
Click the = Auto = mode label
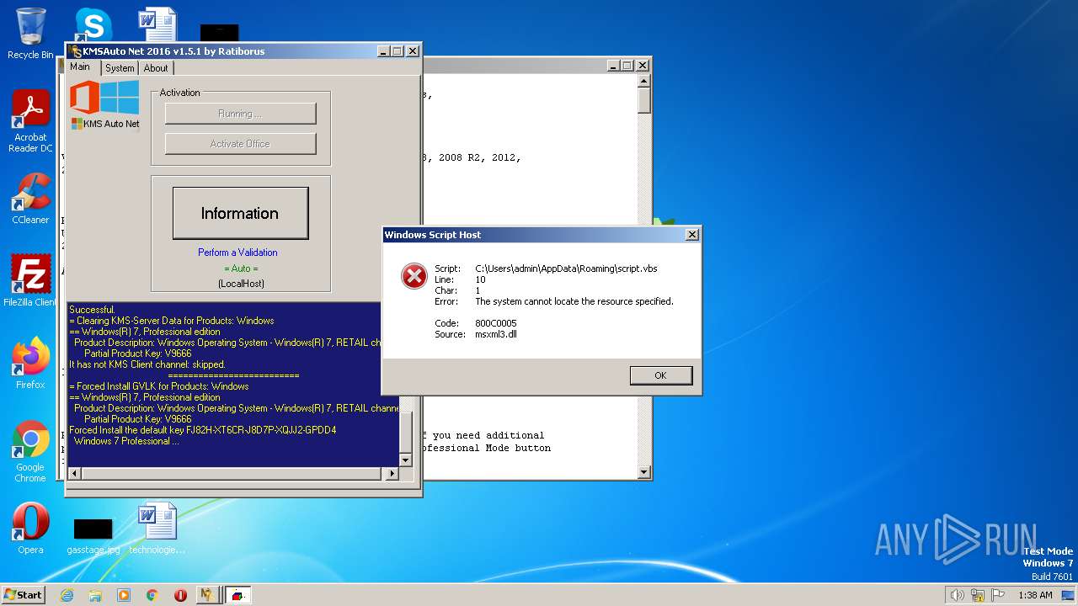tap(240, 268)
